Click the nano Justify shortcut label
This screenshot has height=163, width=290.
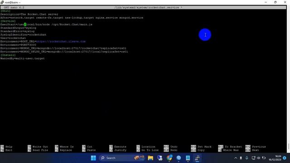[x=120, y=150]
